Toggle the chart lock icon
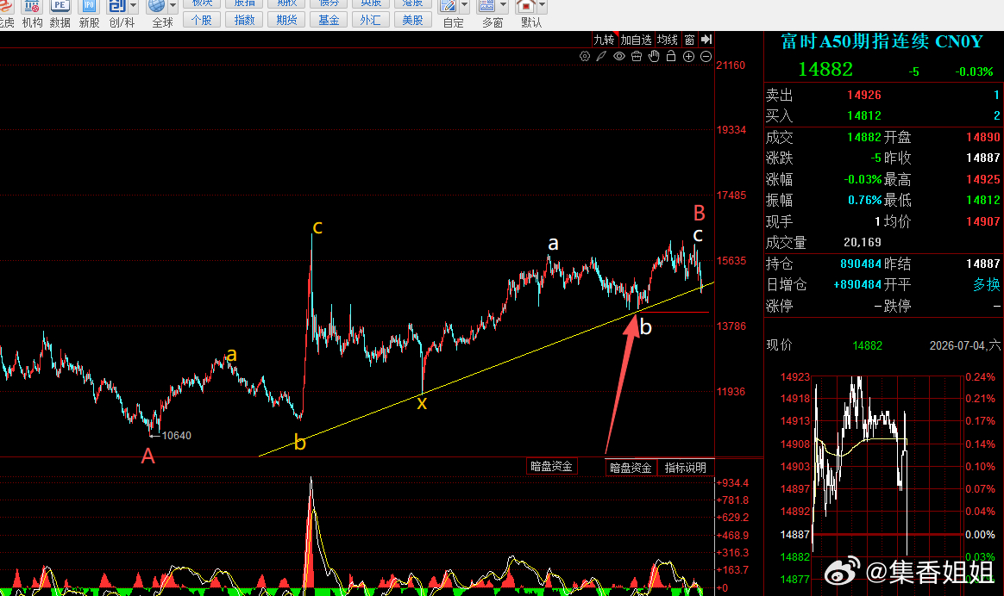Viewport: 1004px width, 596px height. (x=671, y=56)
